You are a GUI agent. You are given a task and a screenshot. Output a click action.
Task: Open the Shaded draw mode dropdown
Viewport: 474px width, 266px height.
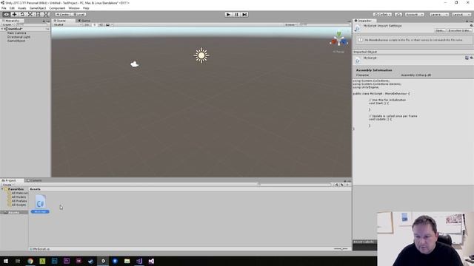coord(67,24)
